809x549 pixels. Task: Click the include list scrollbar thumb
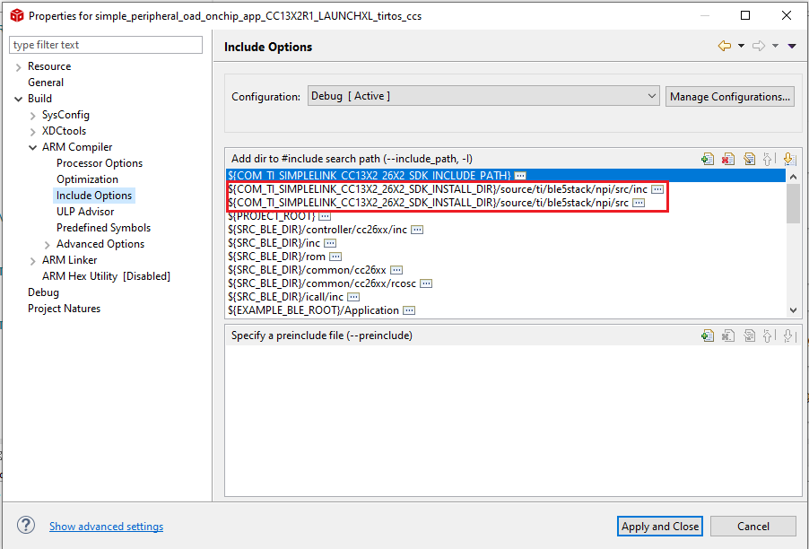(793, 204)
